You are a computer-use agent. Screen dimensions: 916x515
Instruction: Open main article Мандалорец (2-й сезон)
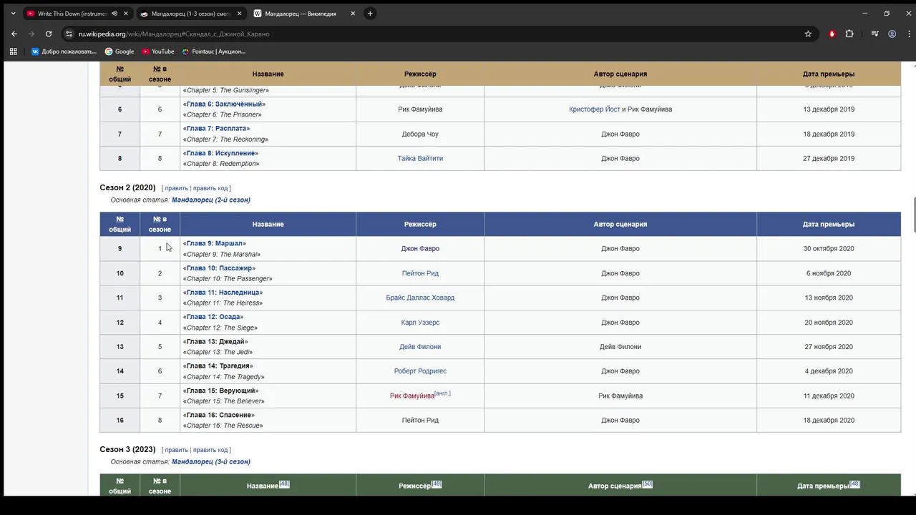click(211, 200)
